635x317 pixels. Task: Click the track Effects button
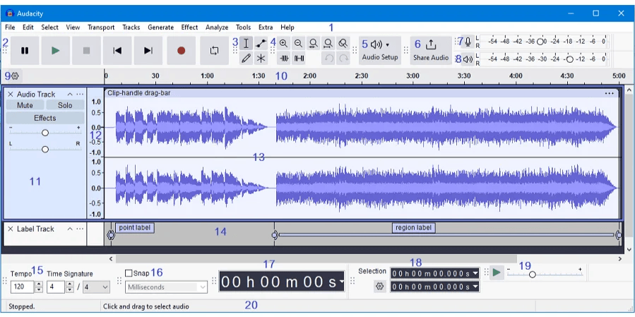[x=44, y=118]
